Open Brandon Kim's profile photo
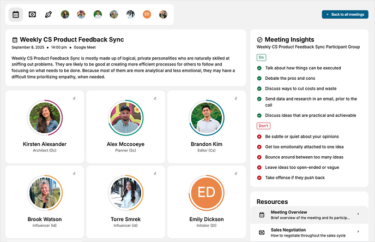 (x=207, y=118)
